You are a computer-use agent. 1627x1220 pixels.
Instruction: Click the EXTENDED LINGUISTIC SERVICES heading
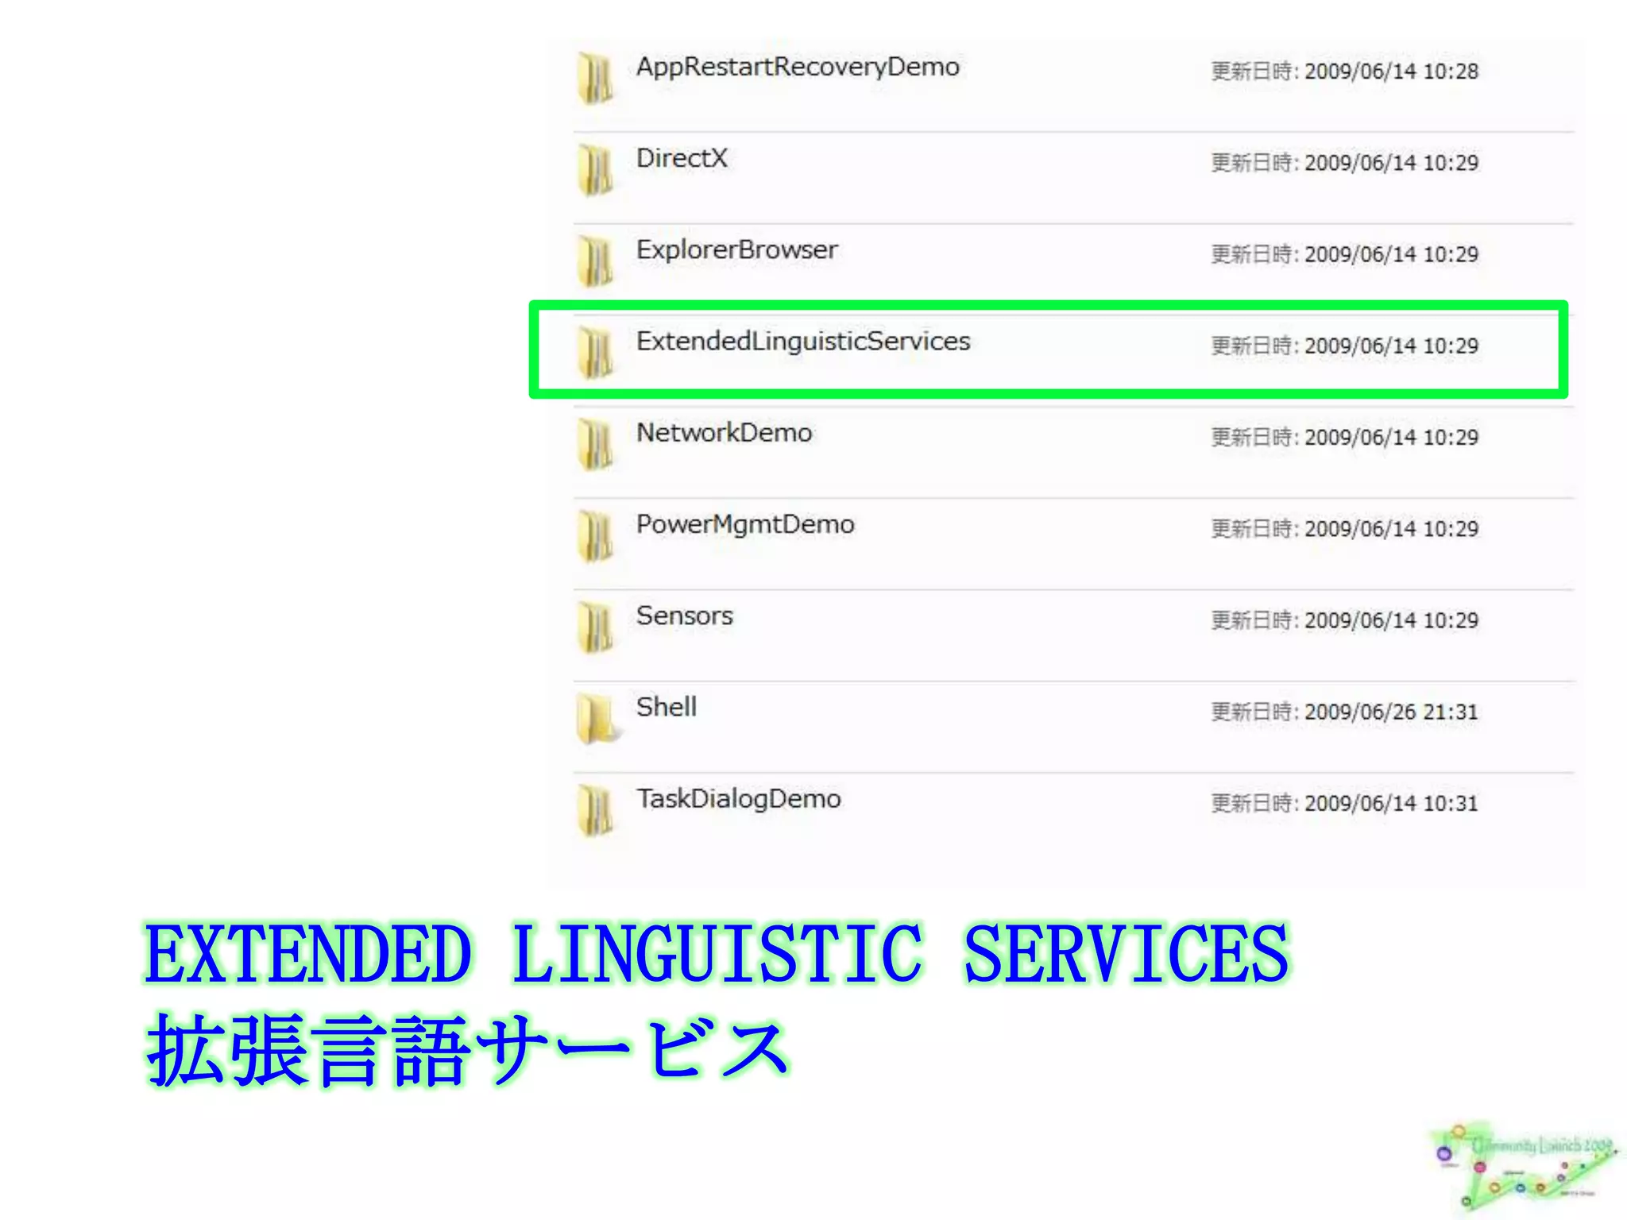(717, 953)
